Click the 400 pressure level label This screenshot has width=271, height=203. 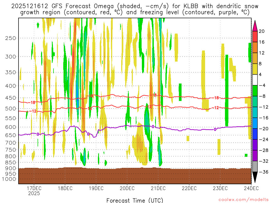pyautogui.click(x=11, y=86)
